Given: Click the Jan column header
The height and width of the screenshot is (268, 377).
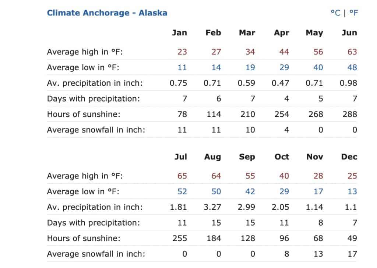Looking at the screenshot, I should (x=179, y=33).
